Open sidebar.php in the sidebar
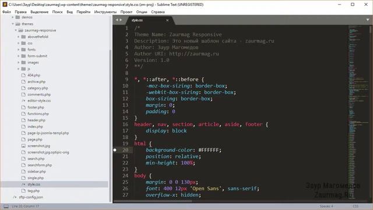The height and width of the screenshot is (210, 373). [37, 171]
